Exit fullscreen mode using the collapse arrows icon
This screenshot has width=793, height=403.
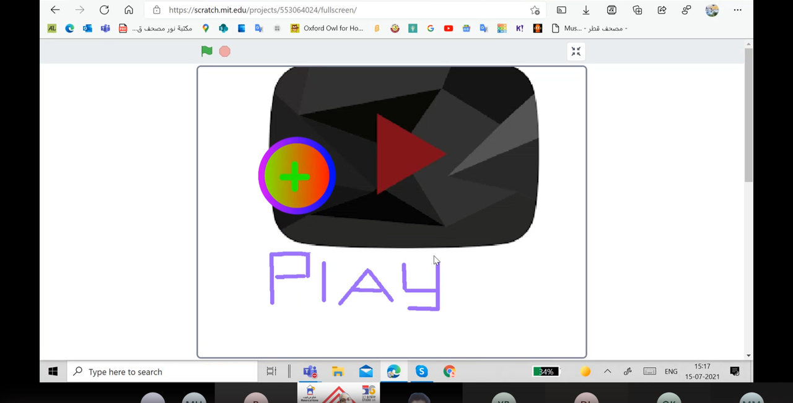[576, 51]
